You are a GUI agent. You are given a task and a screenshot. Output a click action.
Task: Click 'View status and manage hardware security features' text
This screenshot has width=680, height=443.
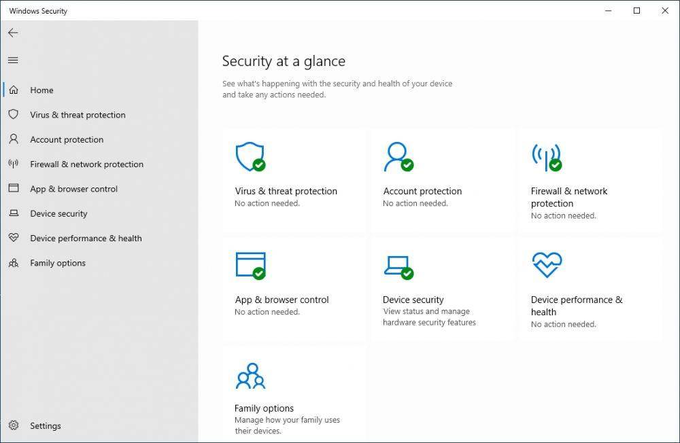429,317
